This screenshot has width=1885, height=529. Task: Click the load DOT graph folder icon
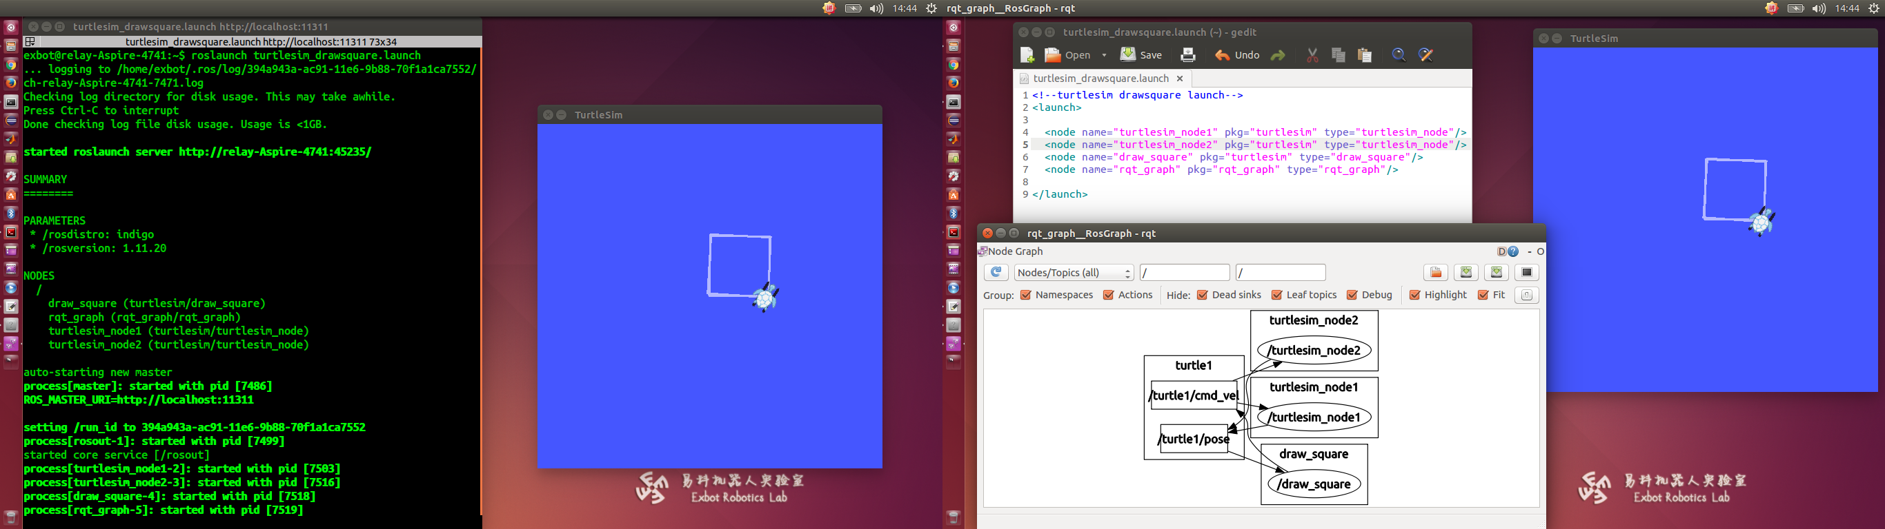coord(1435,273)
